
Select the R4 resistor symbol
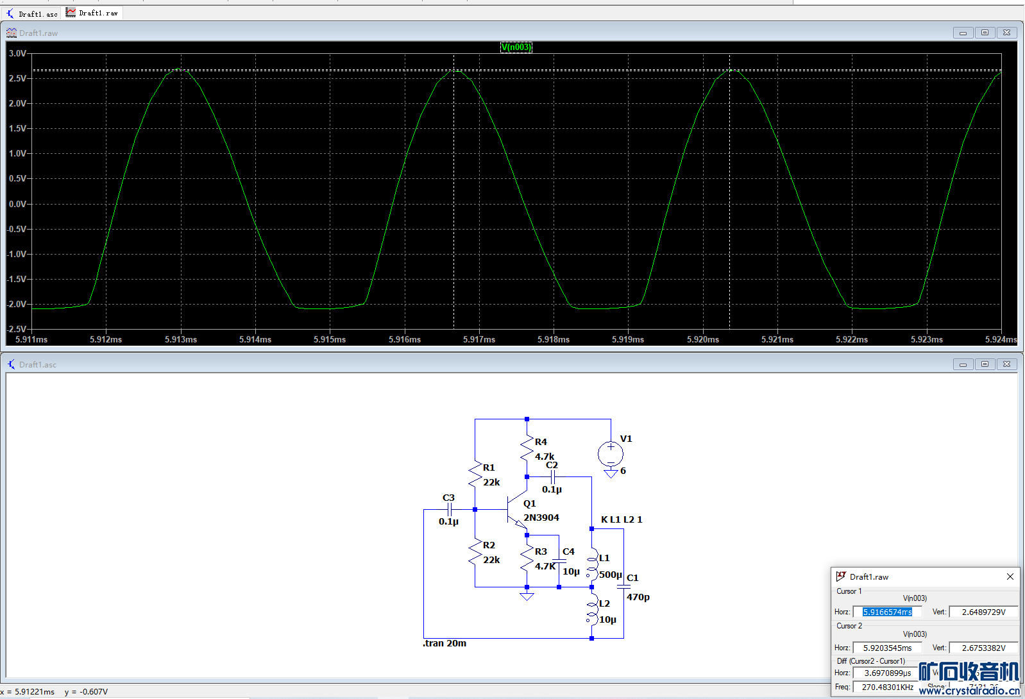point(527,449)
